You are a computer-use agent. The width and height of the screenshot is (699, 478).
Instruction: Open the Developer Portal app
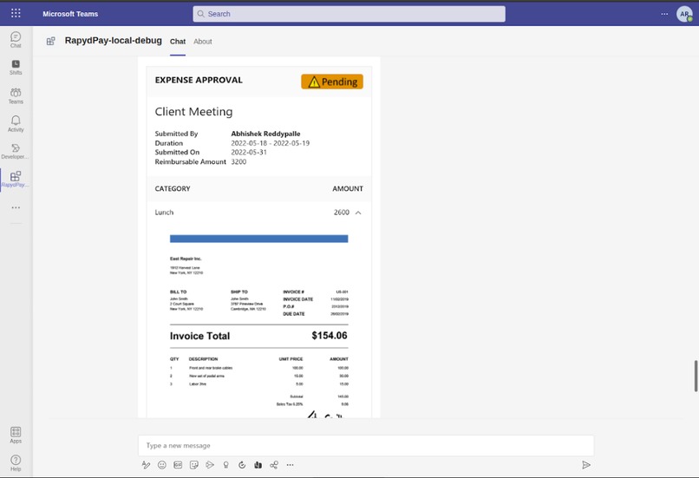[15, 151]
